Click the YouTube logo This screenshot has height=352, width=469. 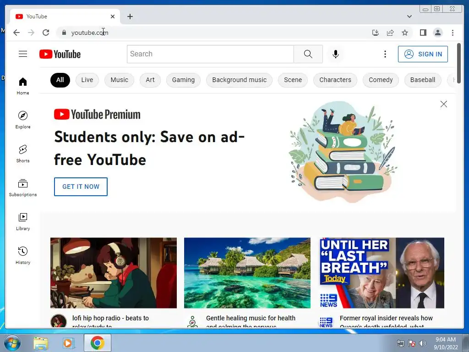[60, 54]
